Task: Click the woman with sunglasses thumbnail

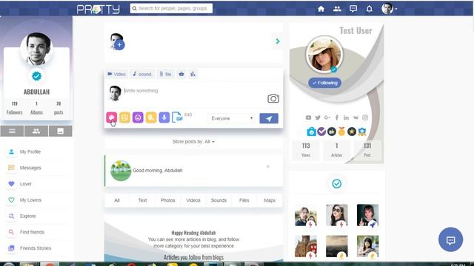Action: point(337,215)
